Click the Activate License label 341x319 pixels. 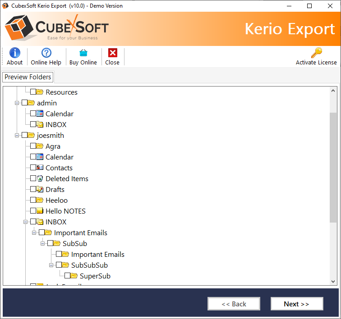(x=316, y=62)
